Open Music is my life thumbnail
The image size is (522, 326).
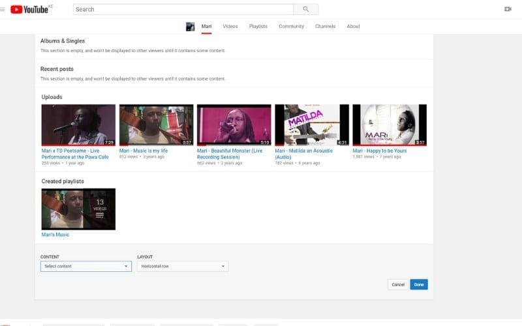[x=156, y=125]
